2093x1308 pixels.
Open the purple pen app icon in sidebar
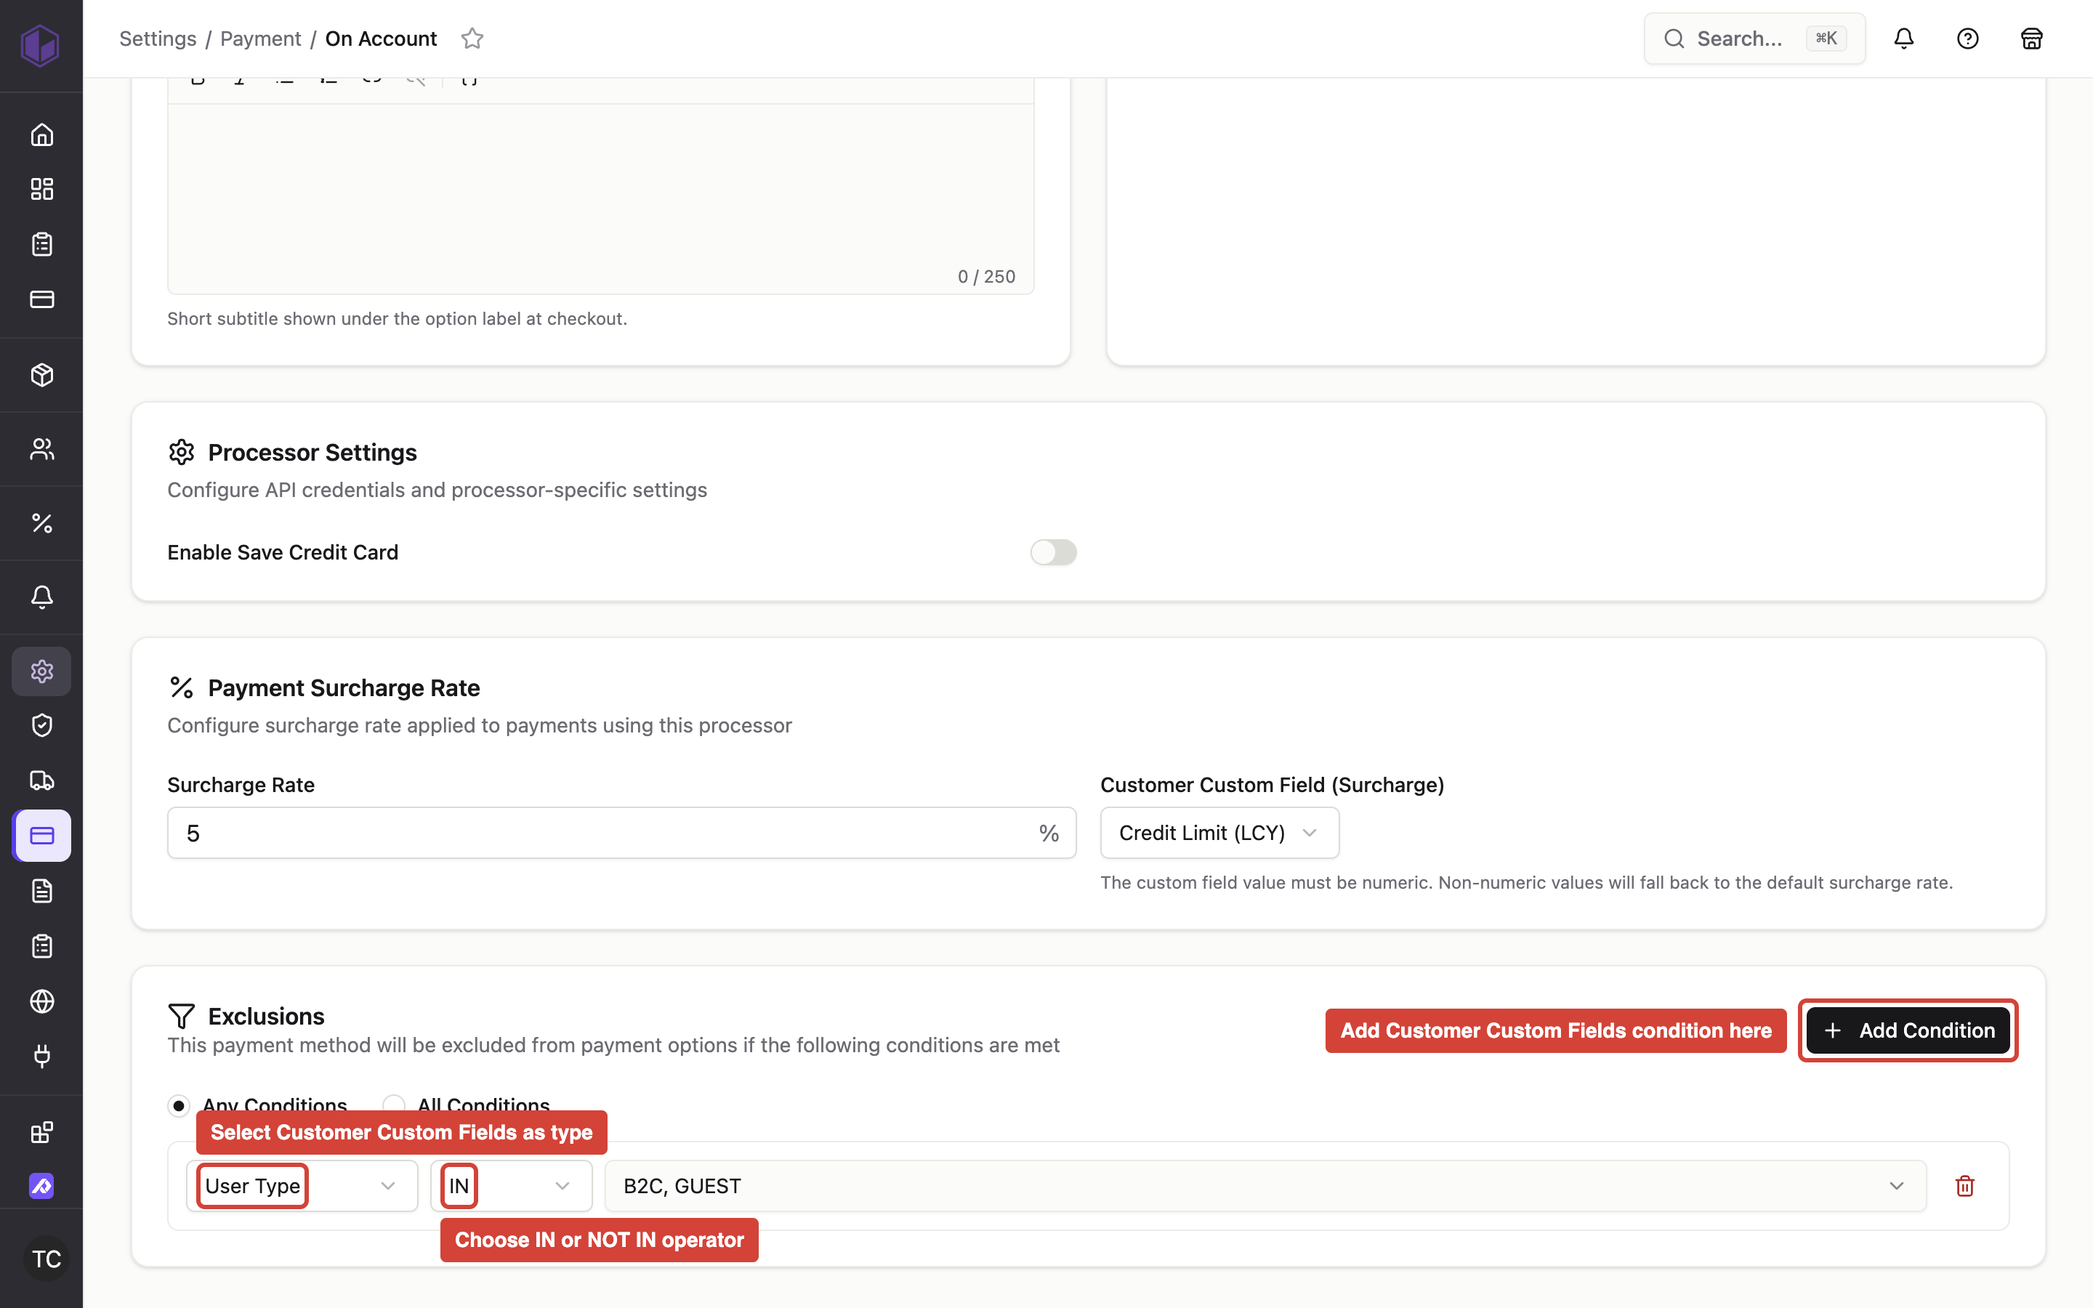tap(41, 1186)
